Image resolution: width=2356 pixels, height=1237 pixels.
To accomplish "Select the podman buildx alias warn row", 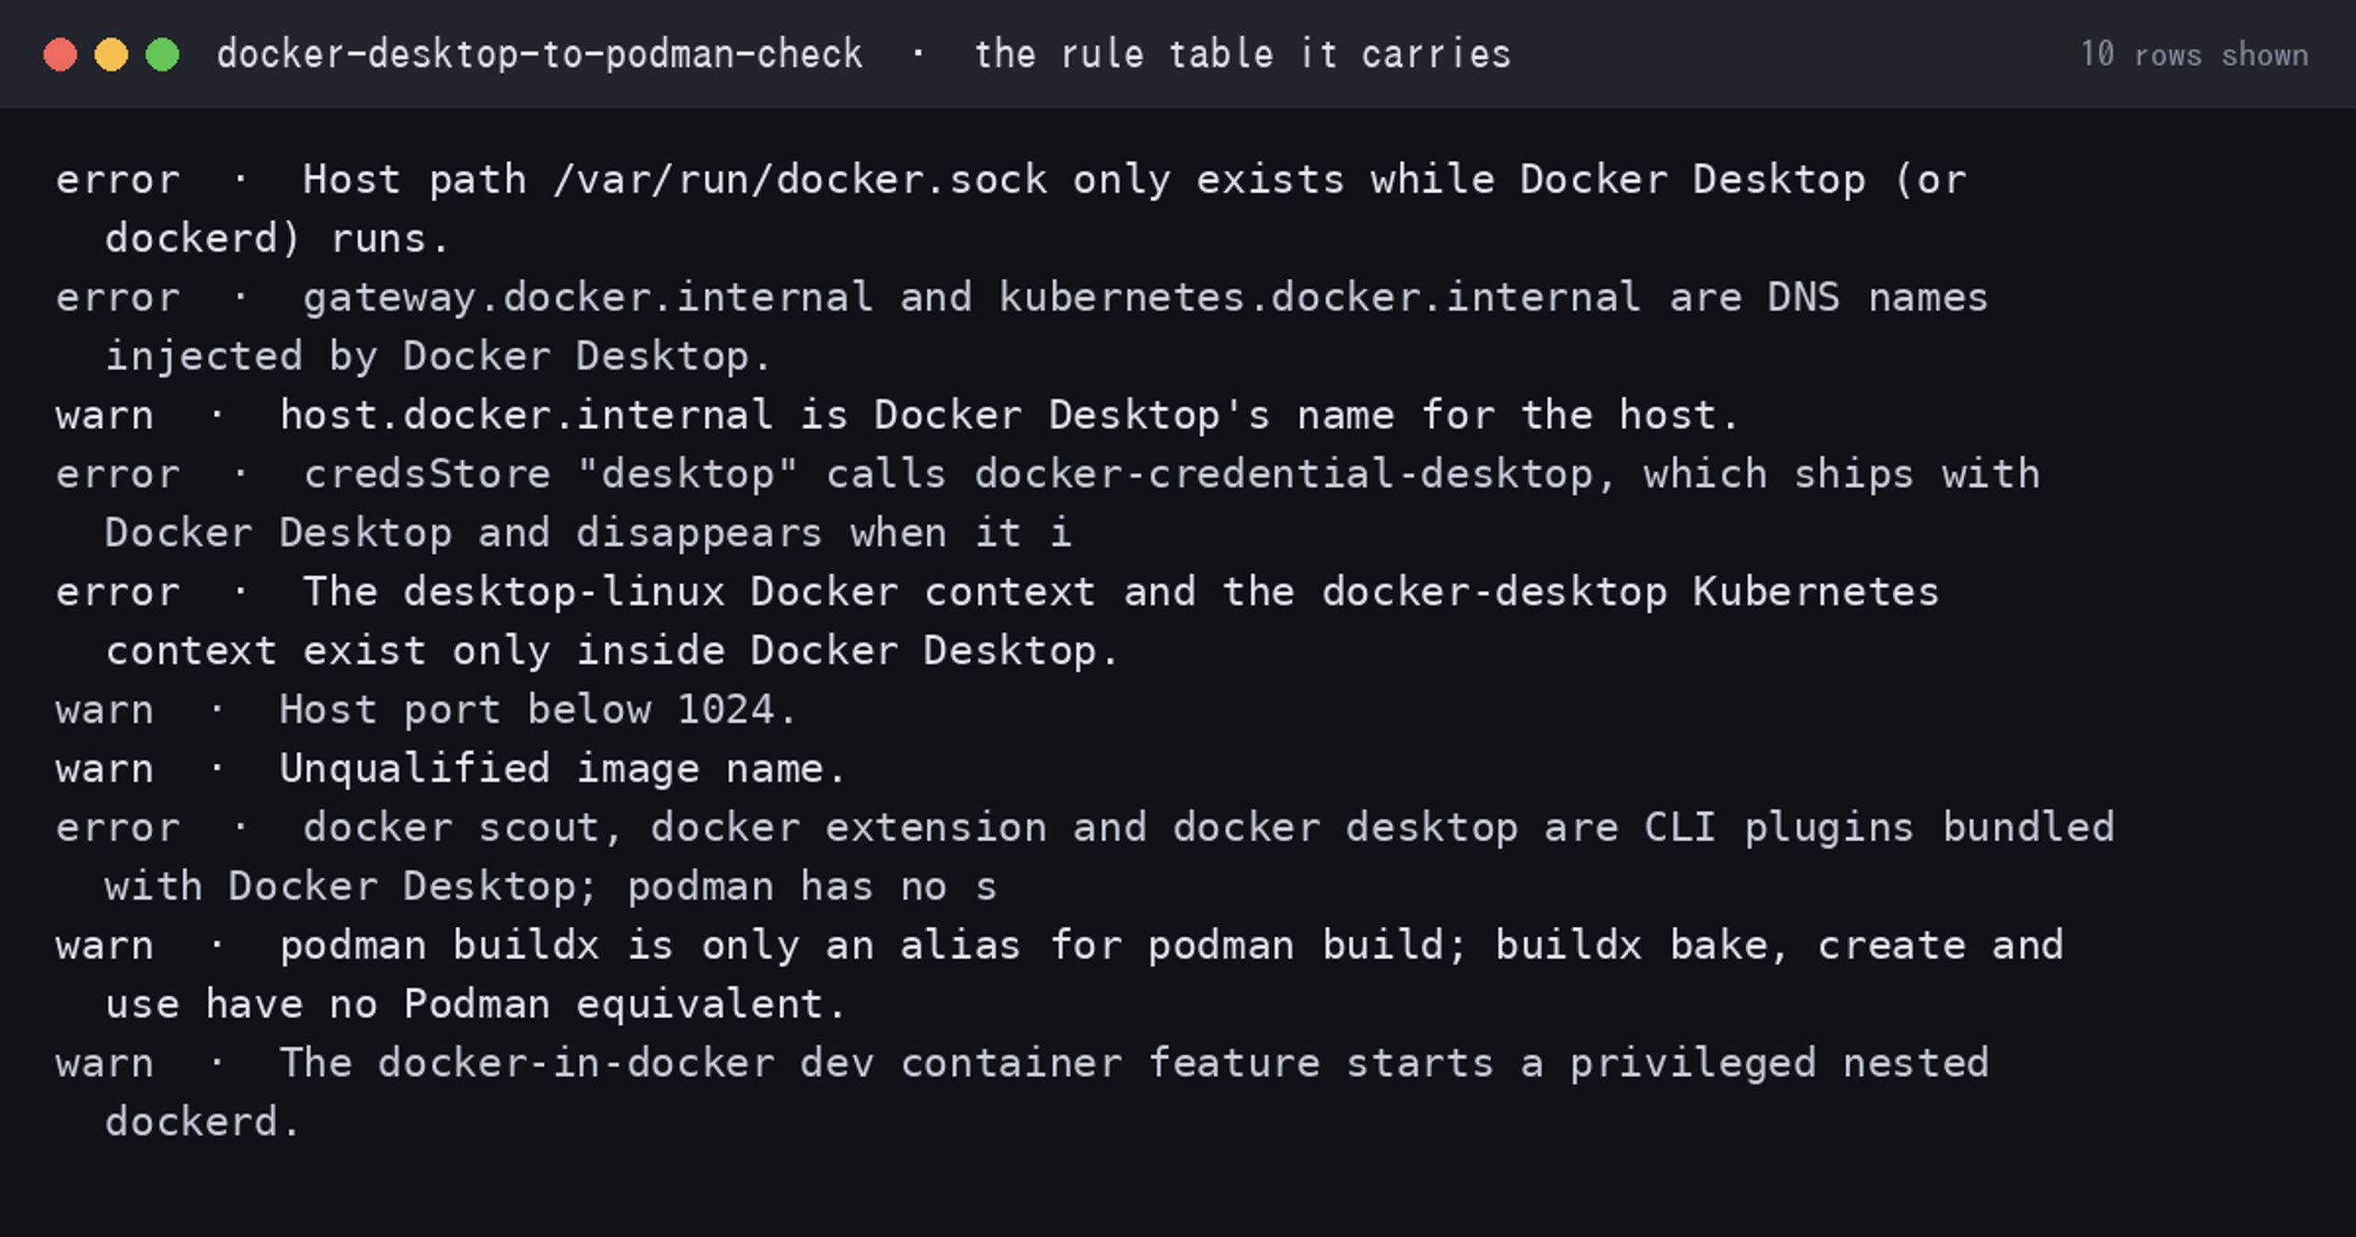I will pyautogui.click(x=1178, y=975).
